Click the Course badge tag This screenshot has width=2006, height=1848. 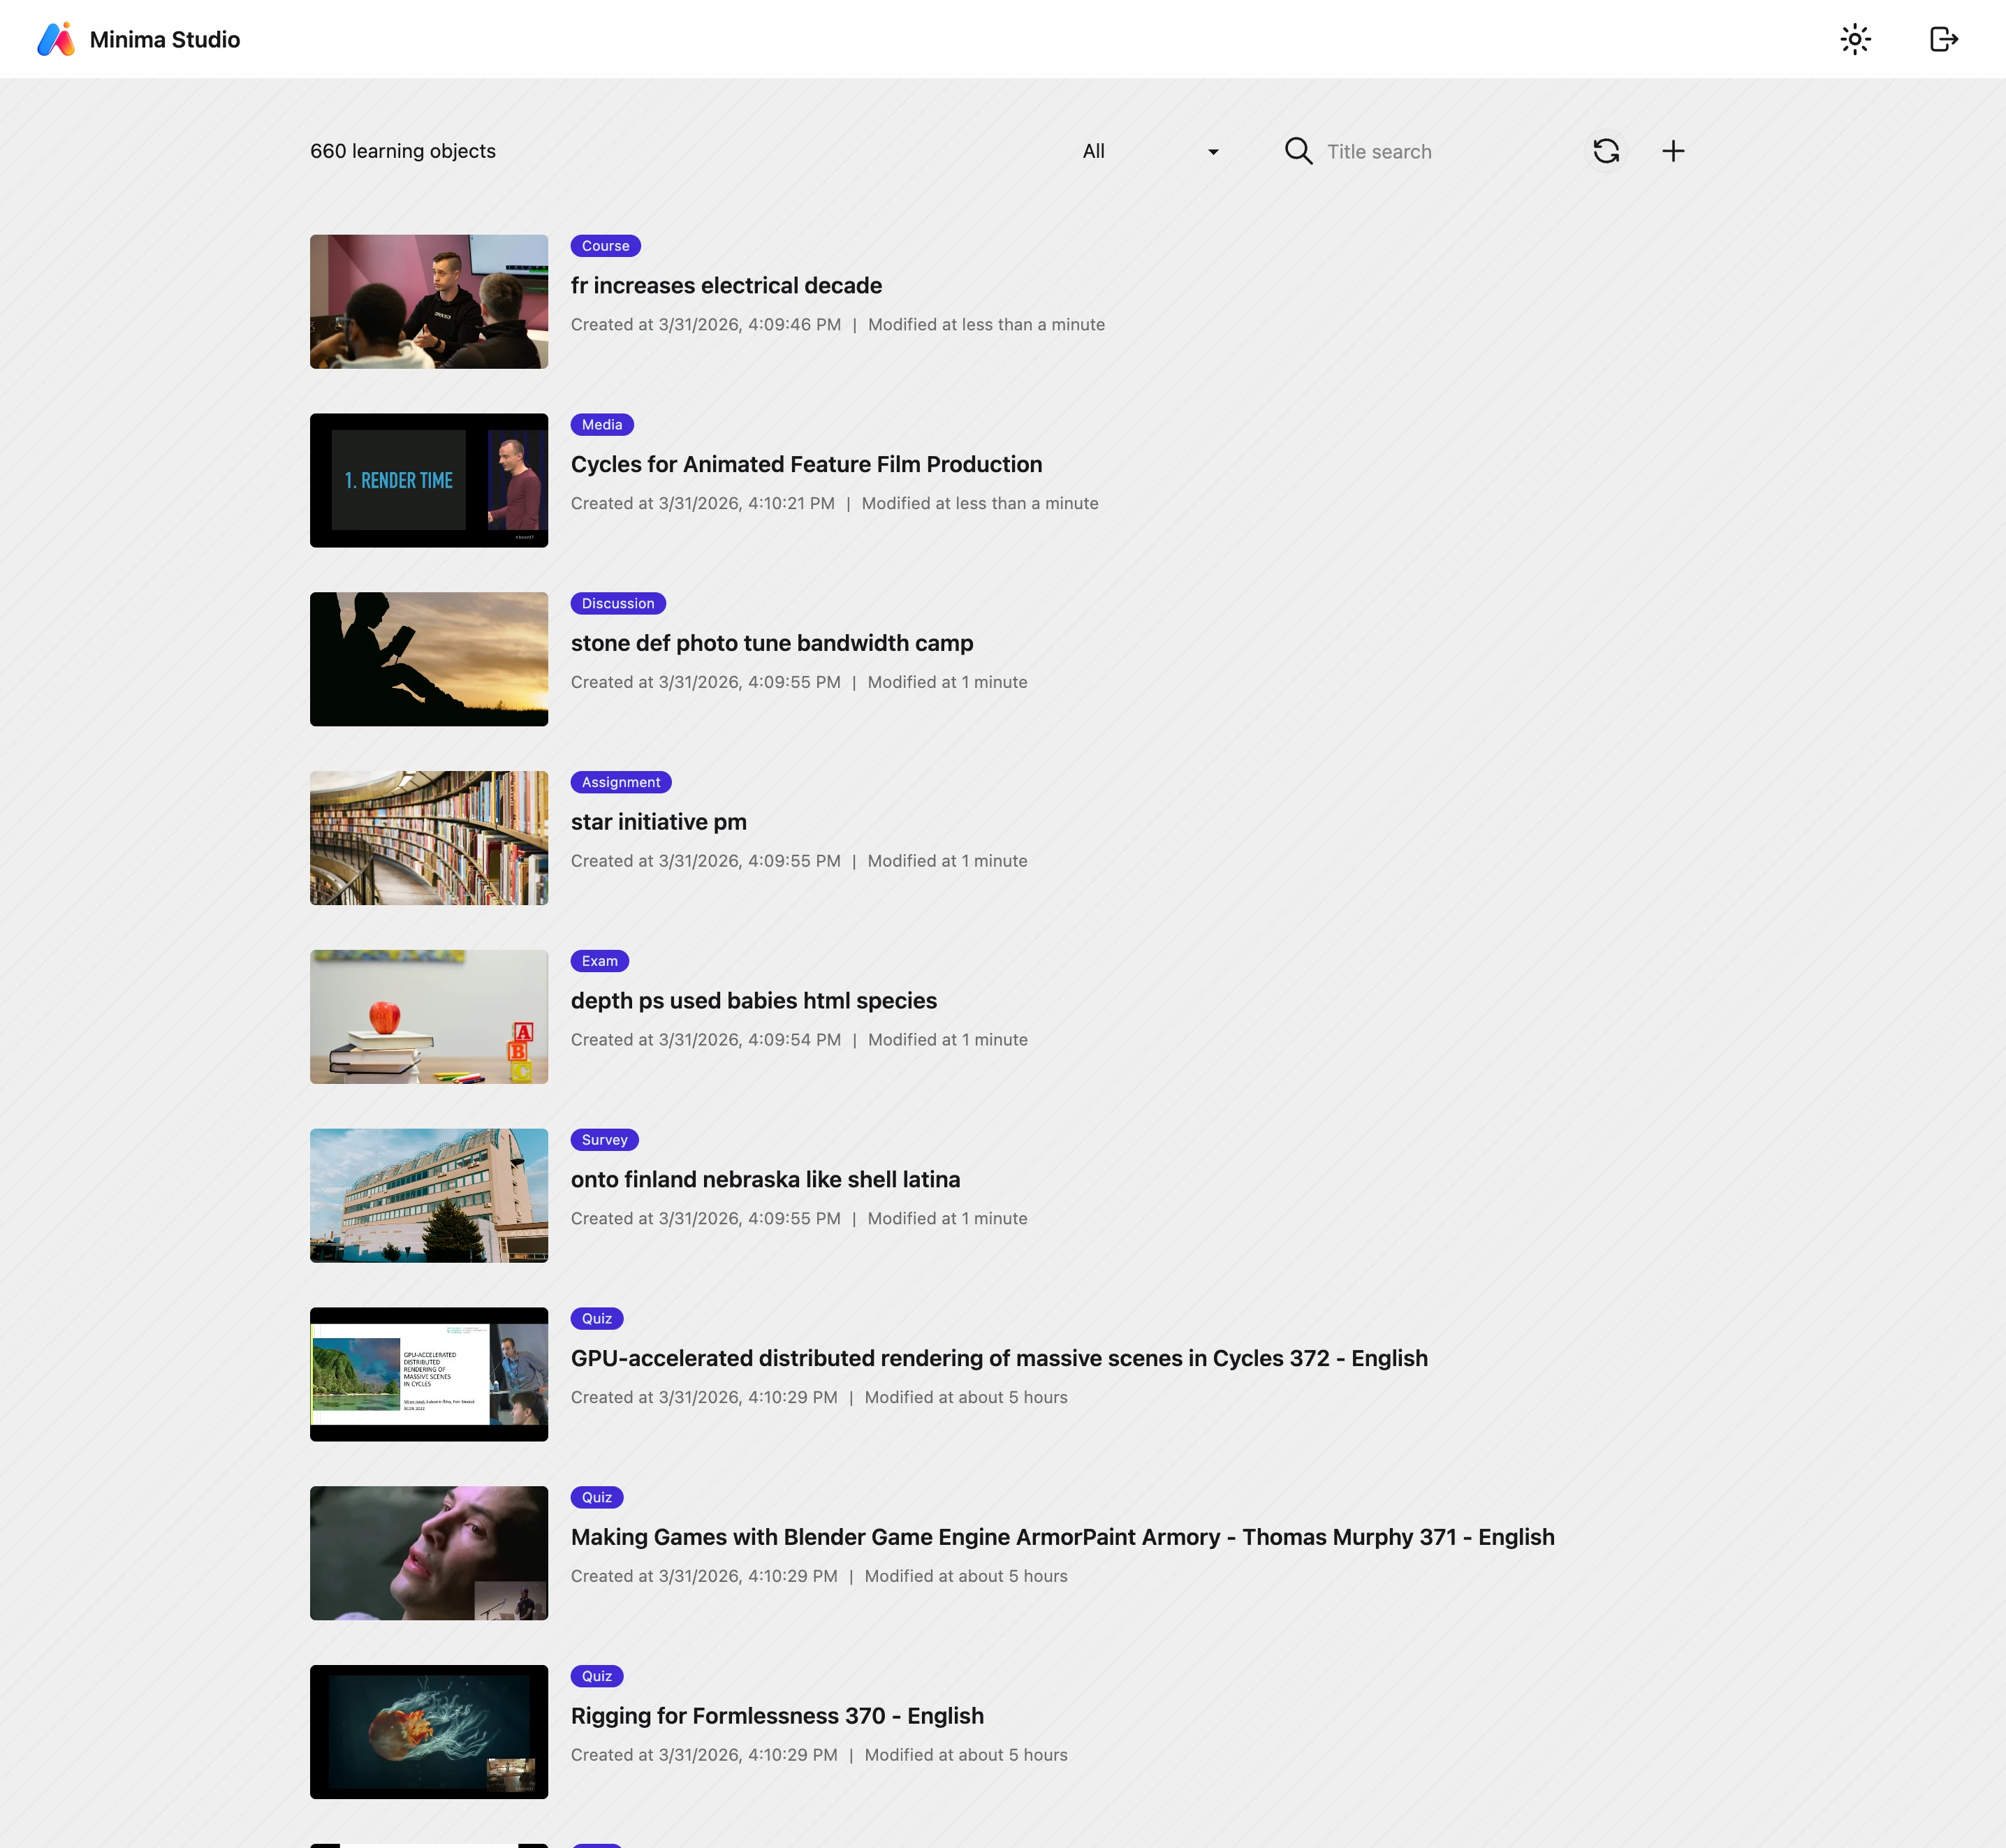pyautogui.click(x=605, y=246)
